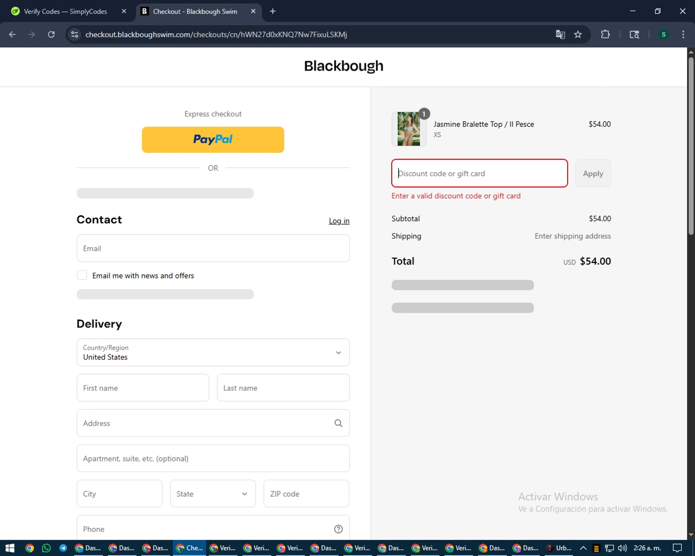Click the City input field
Screen dimensions: 695x556
point(120,494)
